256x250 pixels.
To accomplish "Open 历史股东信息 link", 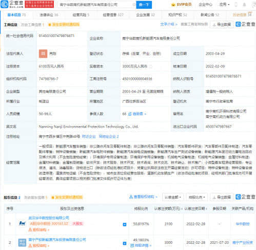I will (36, 198).
